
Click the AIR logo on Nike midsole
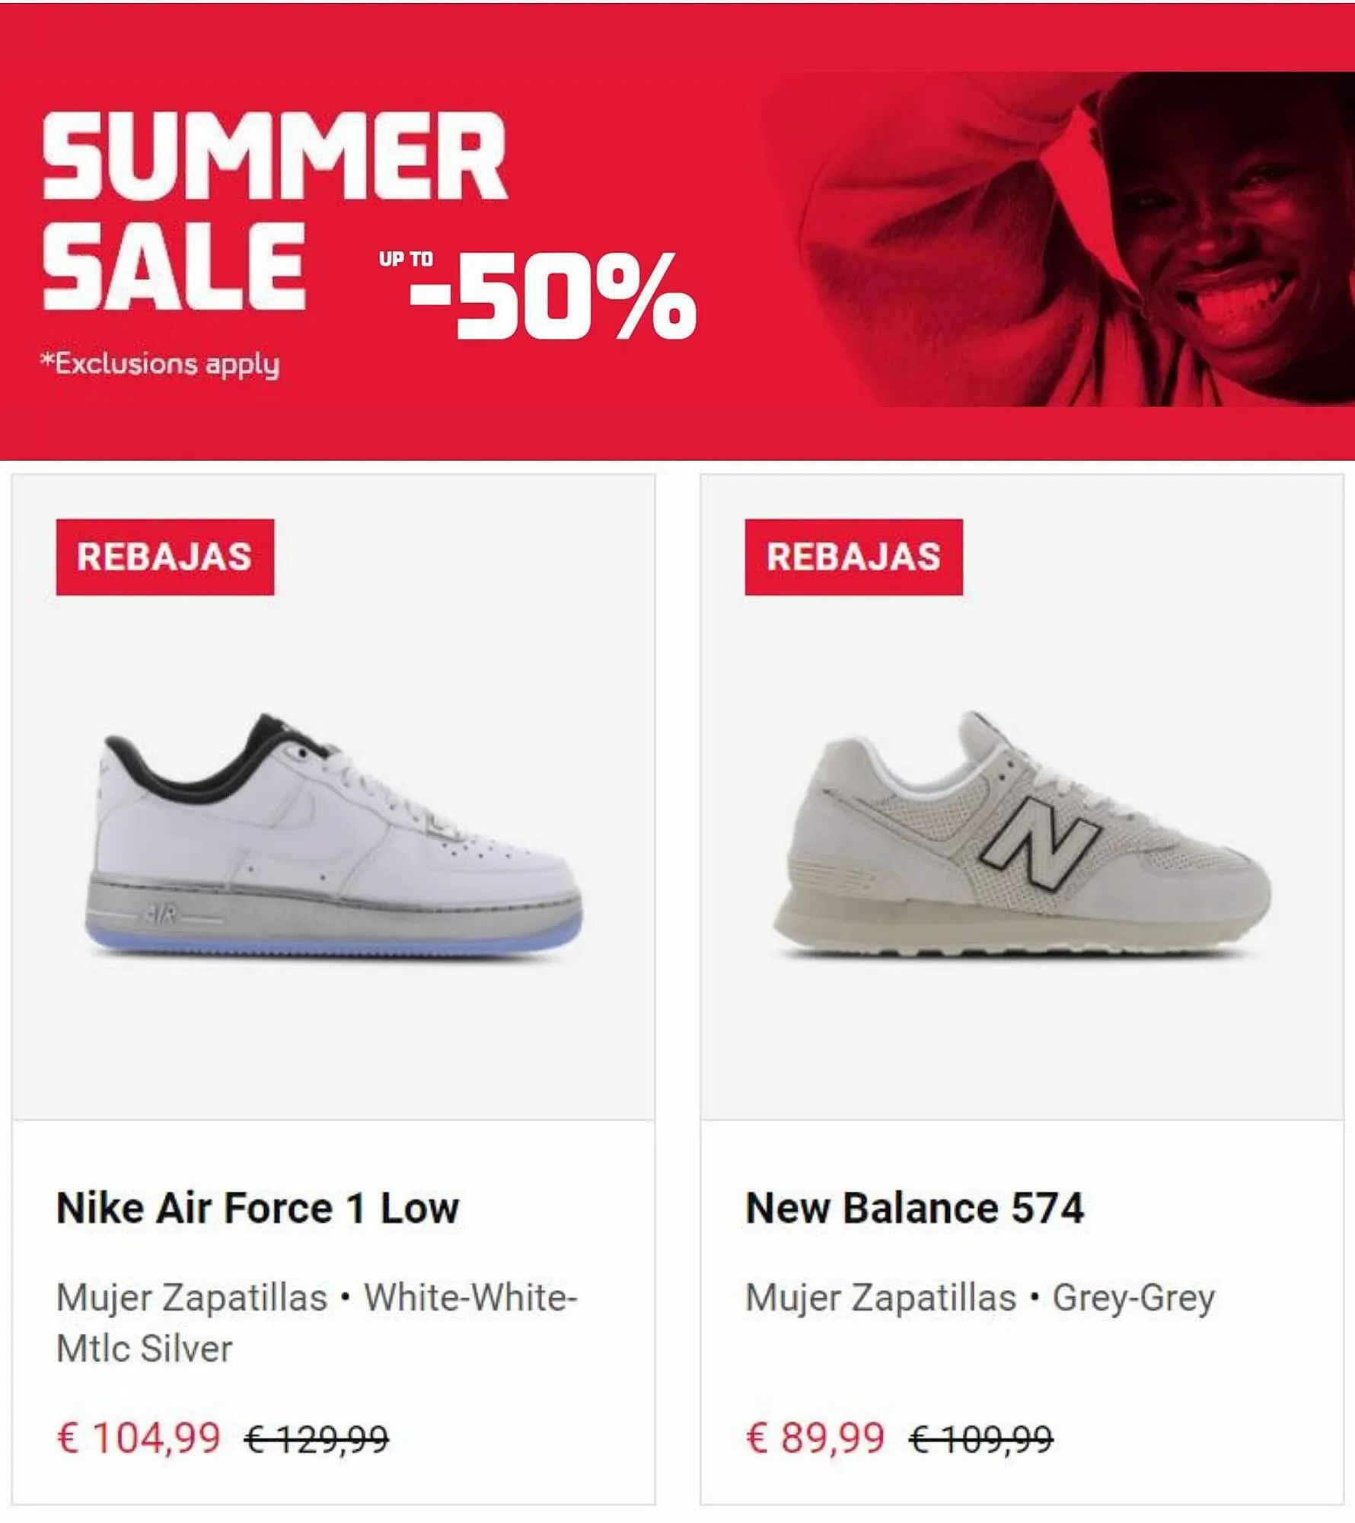point(161,915)
